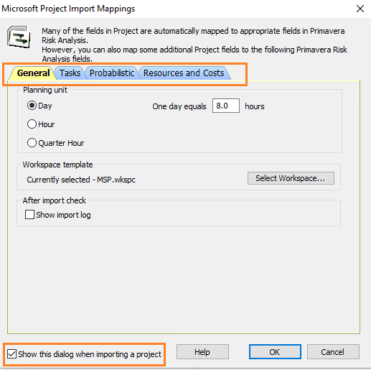Click the Currently selected MSP.wkspc text
Viewport: 371px width, 370px height.
pos(81,180)
